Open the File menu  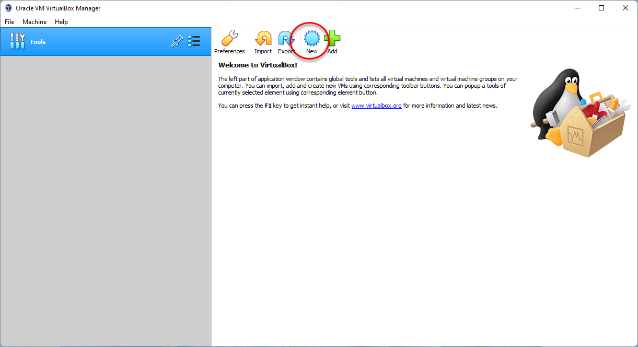(x=9, y=22)
